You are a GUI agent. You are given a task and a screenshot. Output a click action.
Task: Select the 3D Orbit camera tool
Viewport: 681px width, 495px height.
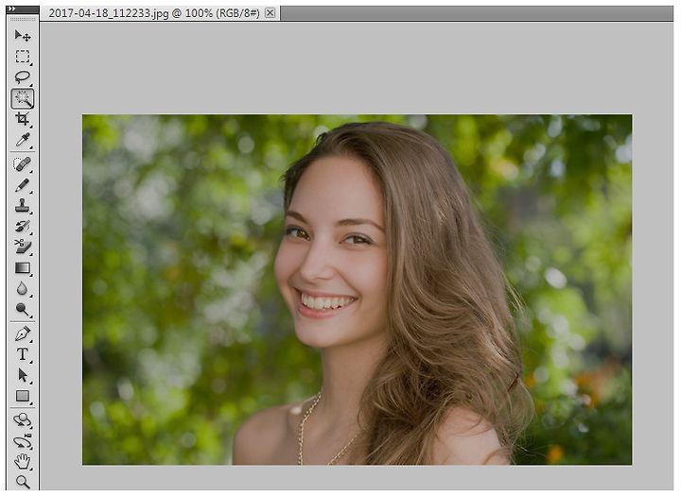(x=22, y=441)
